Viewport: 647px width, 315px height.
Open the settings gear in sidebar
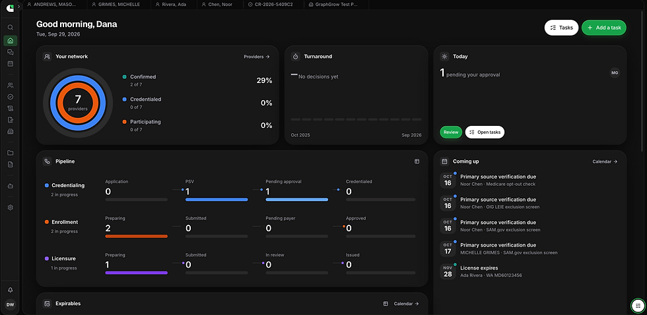[11, 208]
